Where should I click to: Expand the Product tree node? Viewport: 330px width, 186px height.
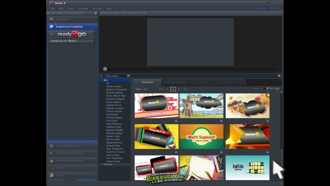pos(102,164)
